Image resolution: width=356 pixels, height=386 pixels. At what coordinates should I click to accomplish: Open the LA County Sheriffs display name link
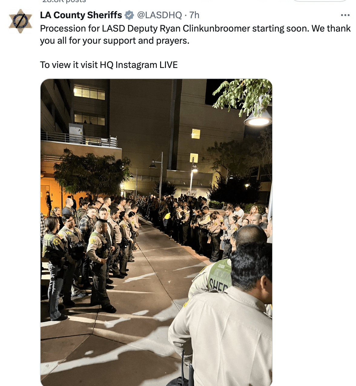click(81, 15)
